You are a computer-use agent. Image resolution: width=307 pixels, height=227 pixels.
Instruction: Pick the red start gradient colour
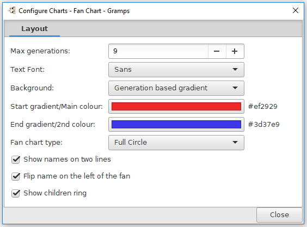click(x=176, y=106)
